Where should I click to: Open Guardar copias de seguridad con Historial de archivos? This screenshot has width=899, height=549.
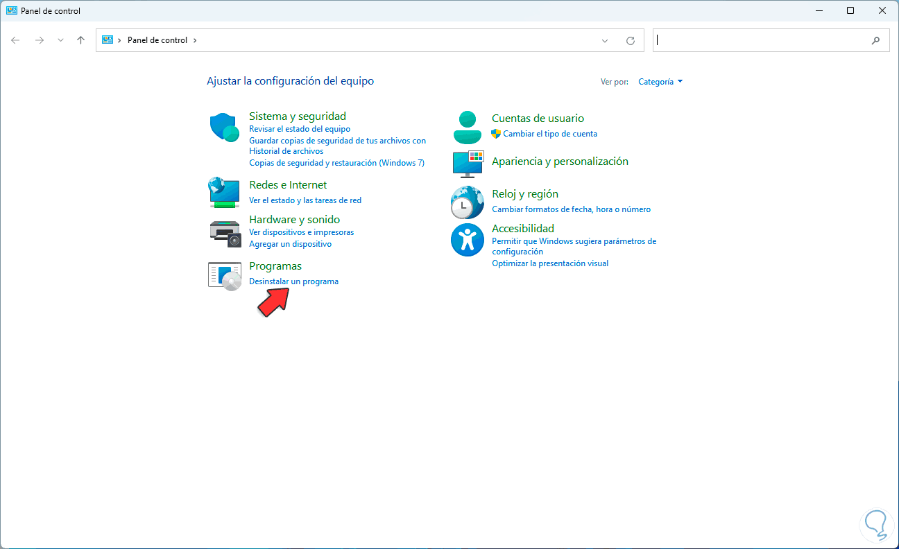[x=337, y=146]
